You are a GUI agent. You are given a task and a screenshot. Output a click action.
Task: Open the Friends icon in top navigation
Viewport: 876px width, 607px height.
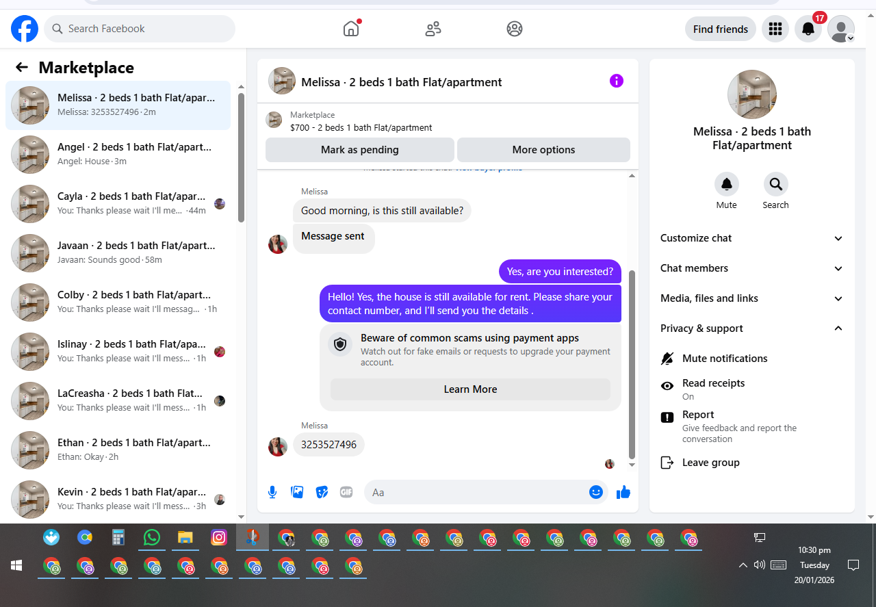pyautogui.click(x=433, y=29)
